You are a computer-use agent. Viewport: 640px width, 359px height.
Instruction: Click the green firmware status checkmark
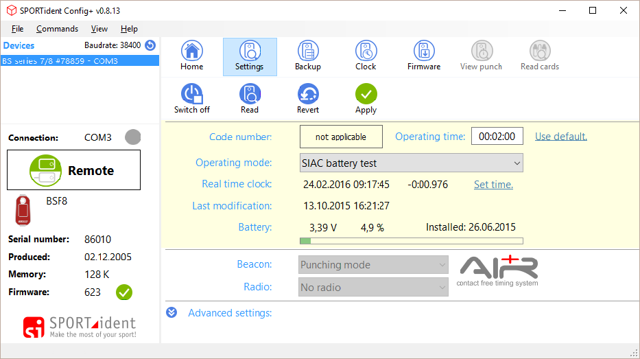(x=124, y=292)
